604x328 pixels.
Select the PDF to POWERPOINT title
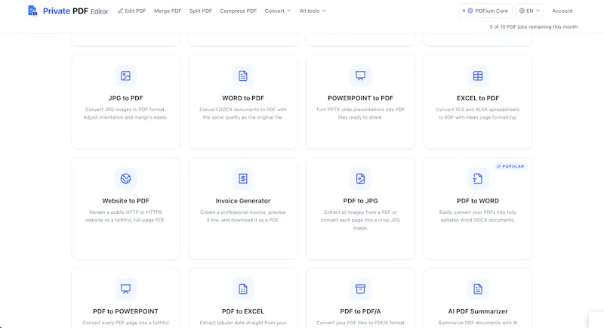[125, 311]
